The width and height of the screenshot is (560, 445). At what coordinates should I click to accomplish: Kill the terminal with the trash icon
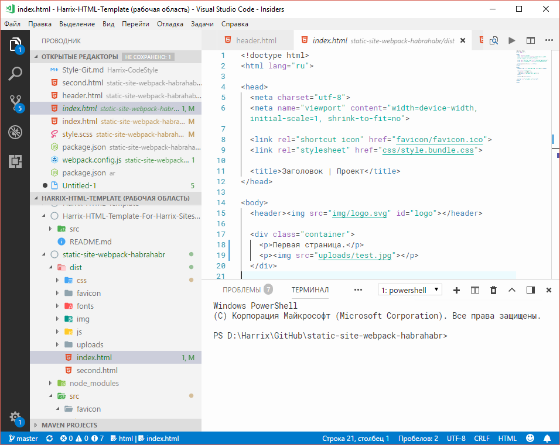click(x=494, y=289)
